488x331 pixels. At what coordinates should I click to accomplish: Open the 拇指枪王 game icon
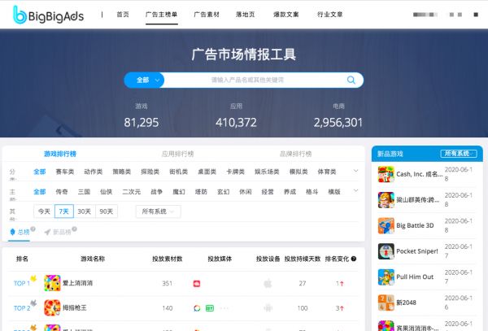(52, 307)
